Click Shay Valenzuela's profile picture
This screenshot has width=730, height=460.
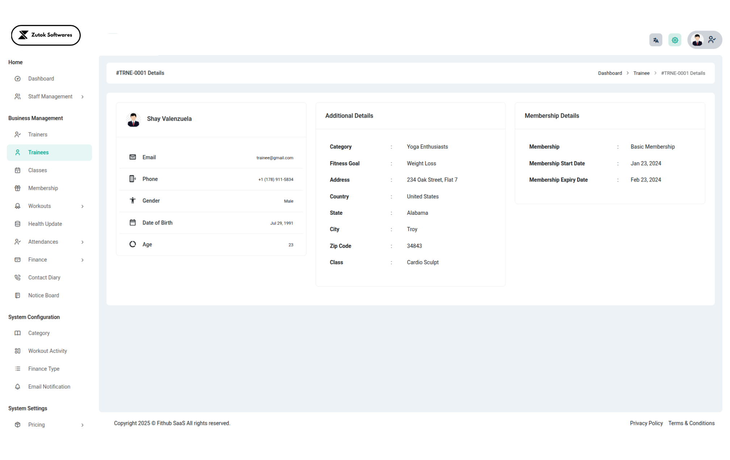tap(134, 119)
